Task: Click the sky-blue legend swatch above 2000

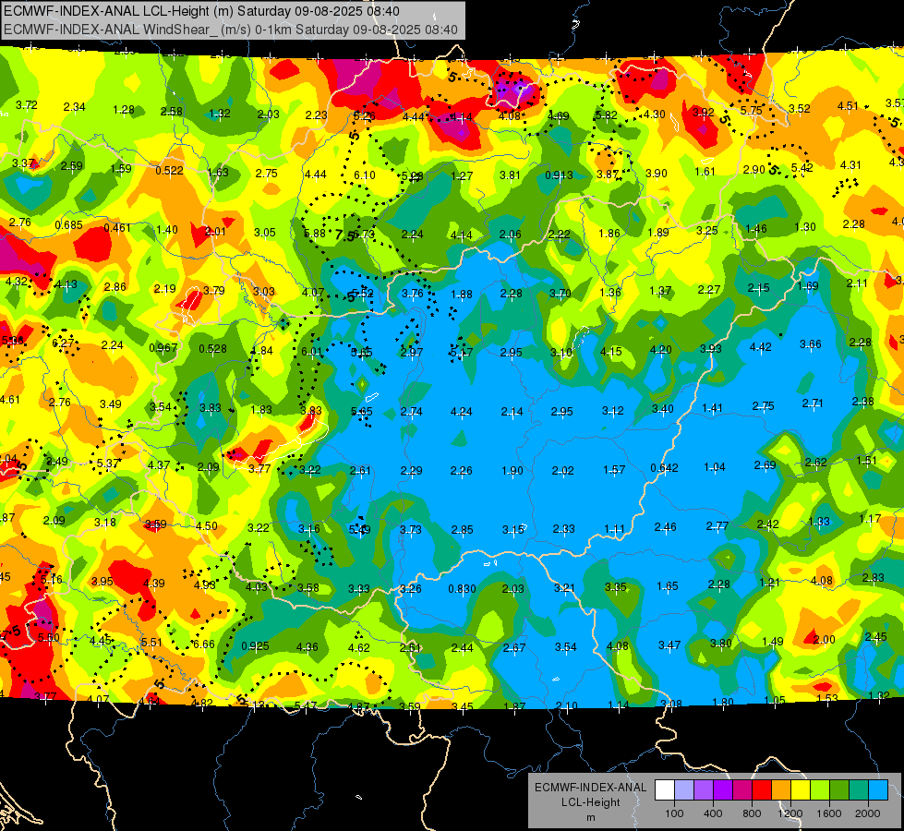Action: coord(878,790)
